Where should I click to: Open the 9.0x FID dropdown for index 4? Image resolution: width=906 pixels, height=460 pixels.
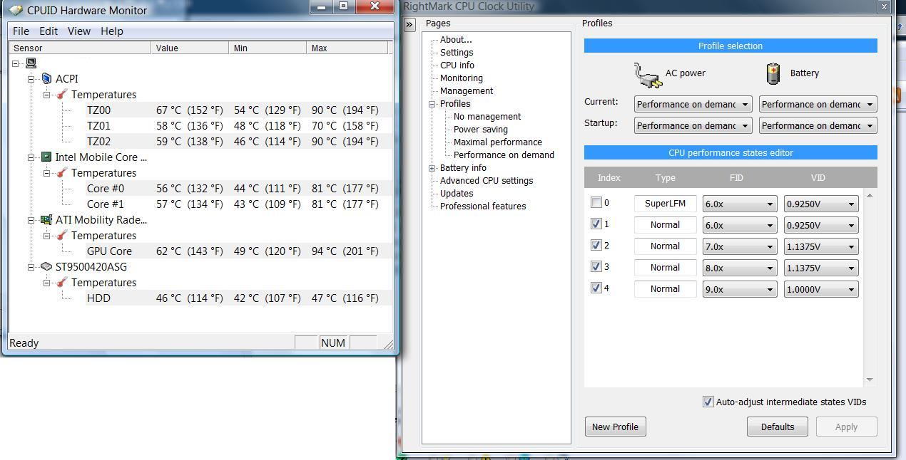[x=740, y=289]
